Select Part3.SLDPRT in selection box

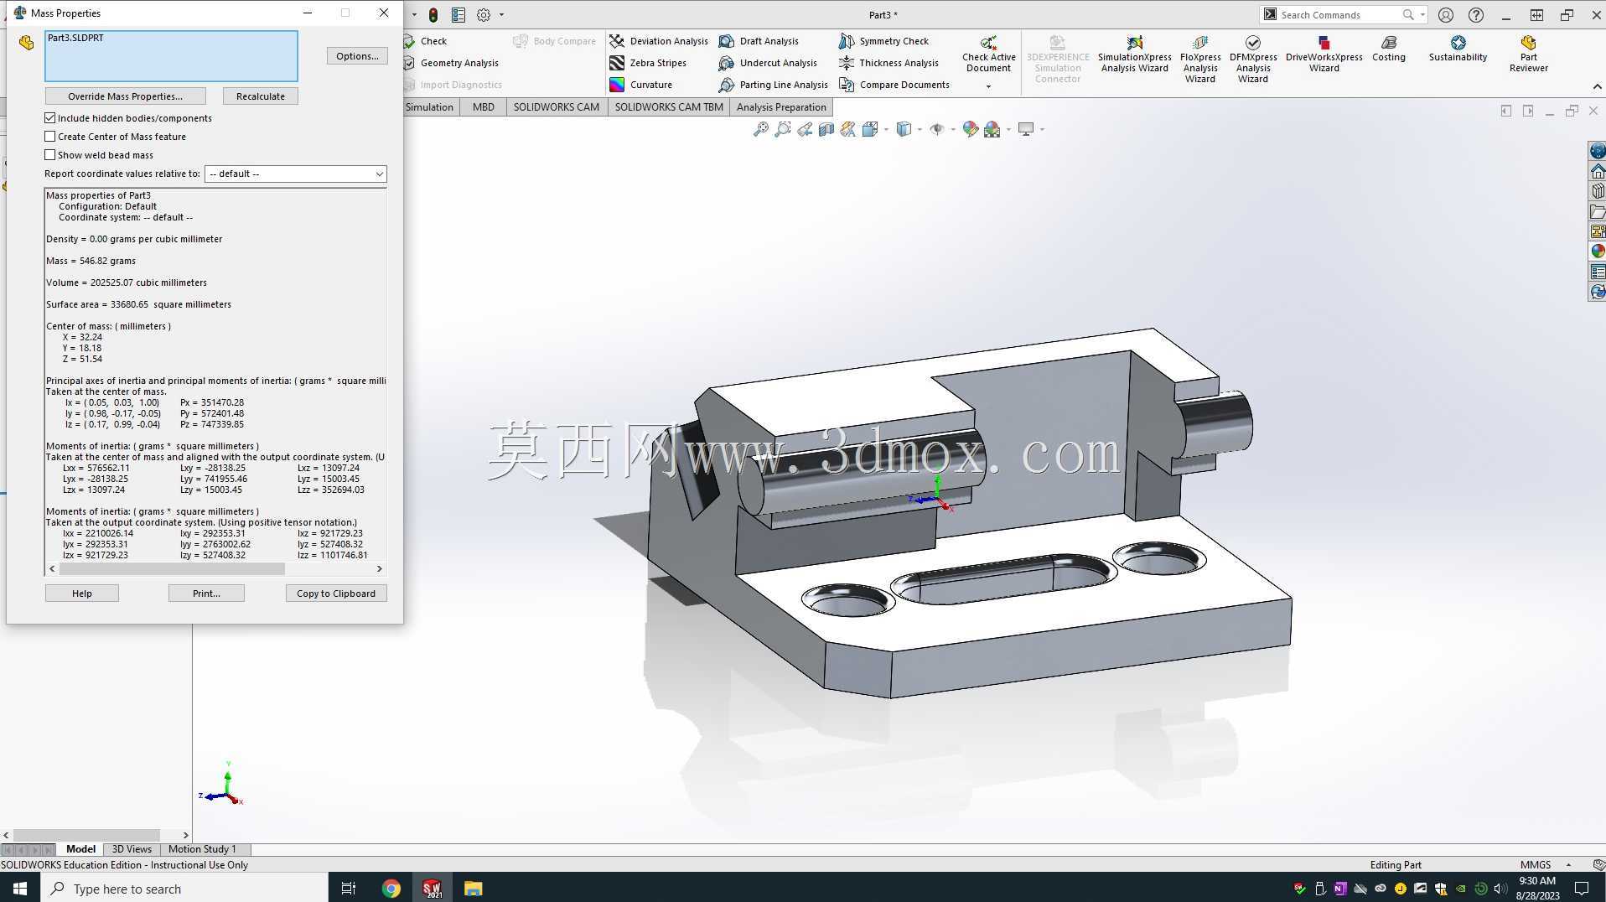point(75,38)
